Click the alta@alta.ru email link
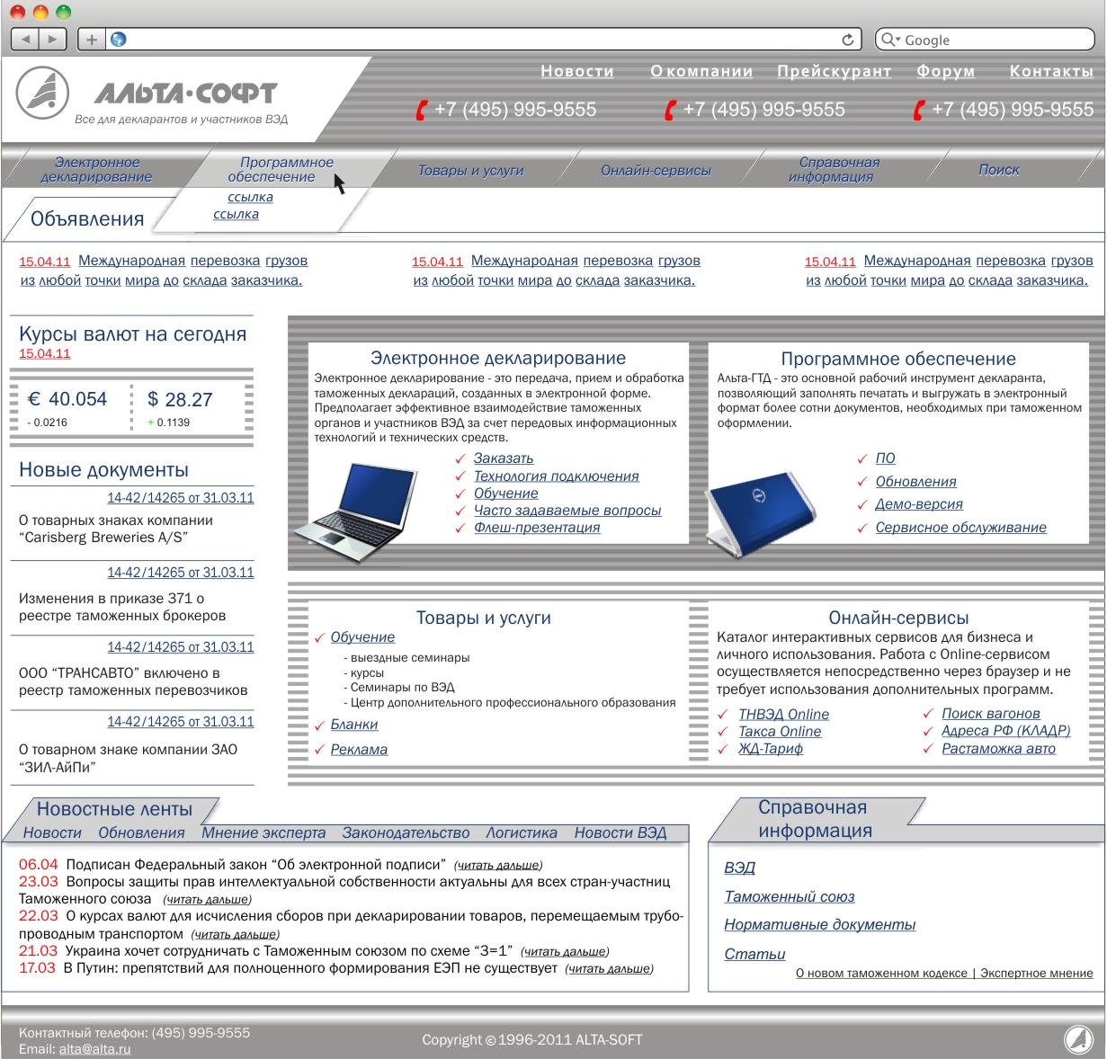Viewport: 1107px width, 1059px height. (94, 1048)
